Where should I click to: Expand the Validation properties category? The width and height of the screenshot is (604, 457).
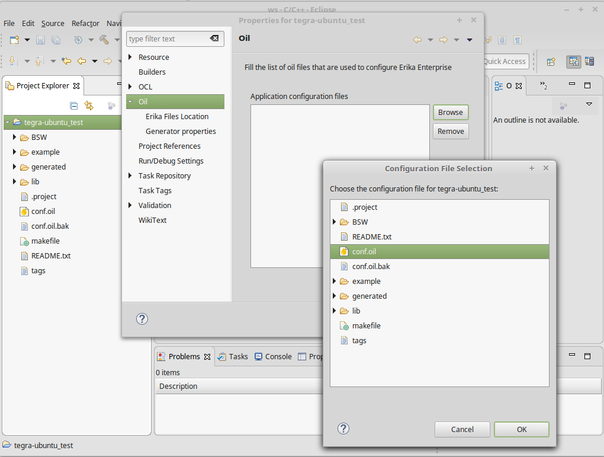130,205
